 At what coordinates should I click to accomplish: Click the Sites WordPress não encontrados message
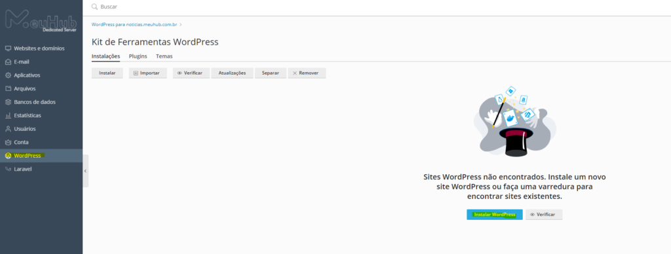click(514, 187)
